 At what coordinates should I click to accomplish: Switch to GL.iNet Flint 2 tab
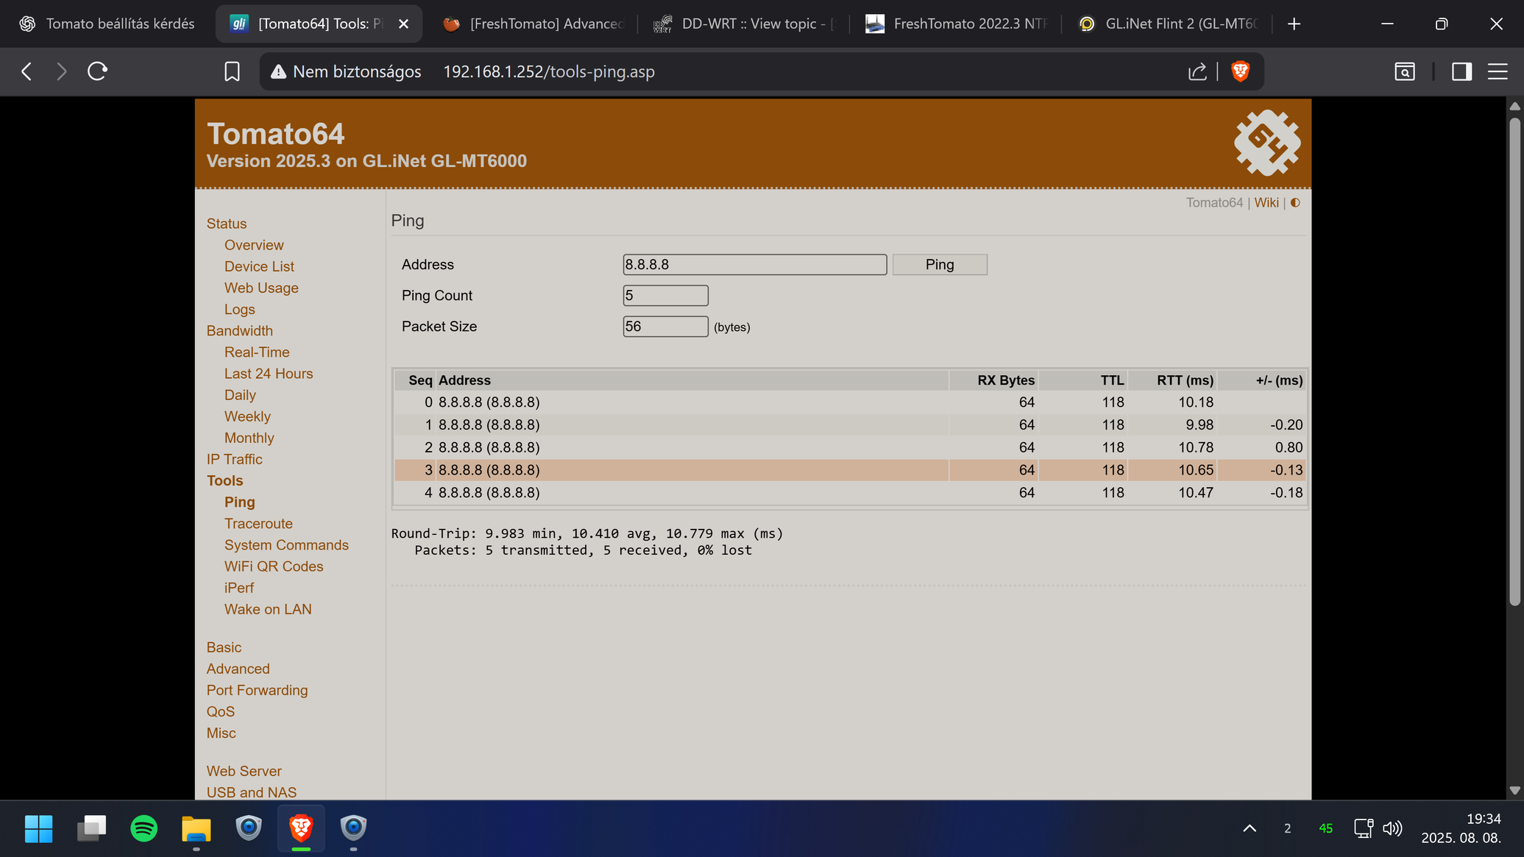[1169, 24]
